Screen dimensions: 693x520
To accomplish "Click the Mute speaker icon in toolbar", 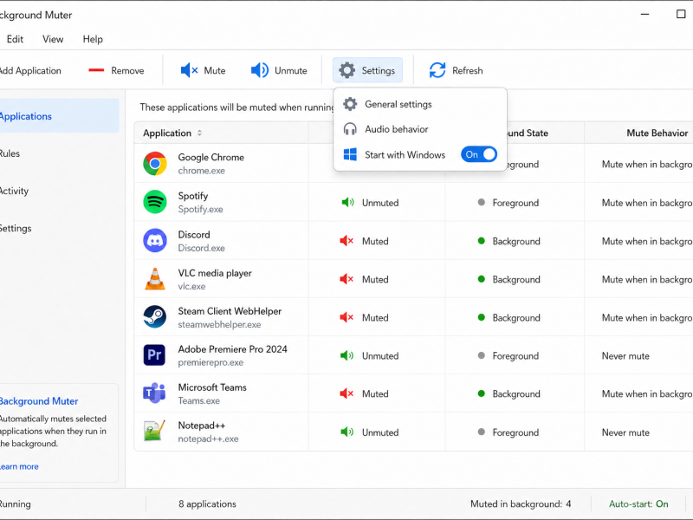I will tap(189, 70).
